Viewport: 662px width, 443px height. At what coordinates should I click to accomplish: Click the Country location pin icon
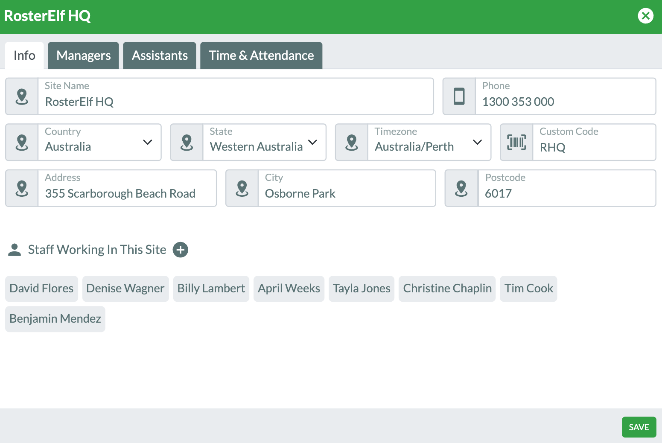point(22,143)
